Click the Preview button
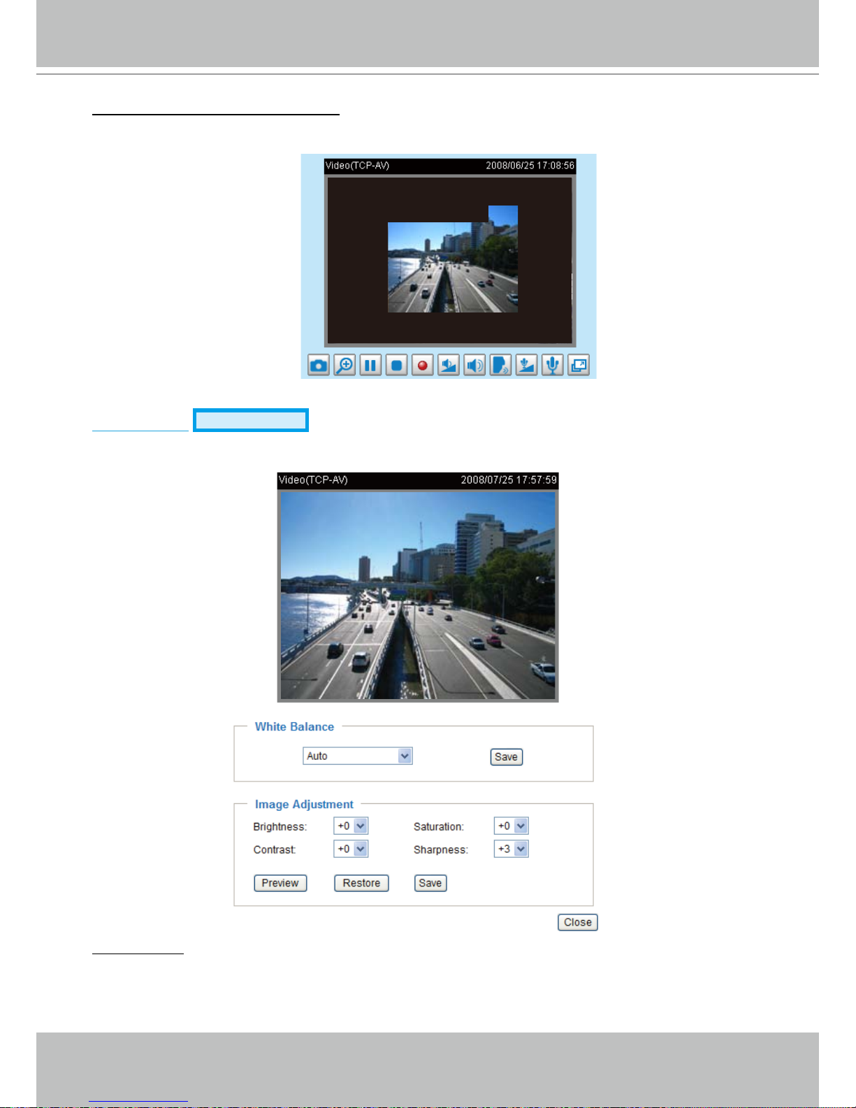 coord(280,883)
